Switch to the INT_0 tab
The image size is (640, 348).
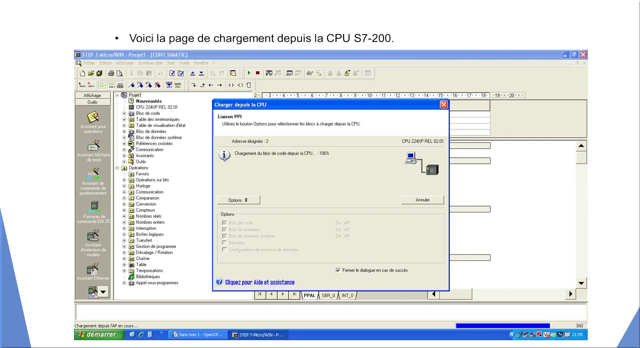point(347,295)
